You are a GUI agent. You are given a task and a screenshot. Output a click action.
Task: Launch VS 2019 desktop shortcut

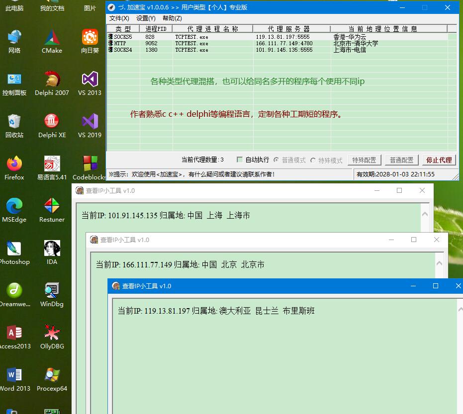click(x=90, y=126)
